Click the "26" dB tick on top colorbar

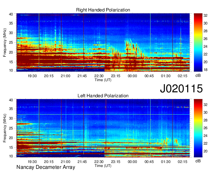coord(205,39)
